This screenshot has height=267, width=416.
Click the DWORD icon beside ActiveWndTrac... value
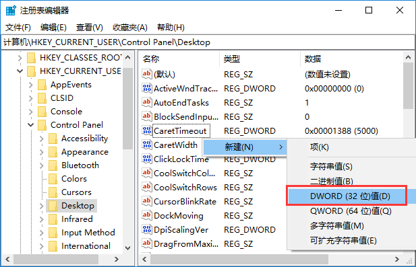click(147, 88)
